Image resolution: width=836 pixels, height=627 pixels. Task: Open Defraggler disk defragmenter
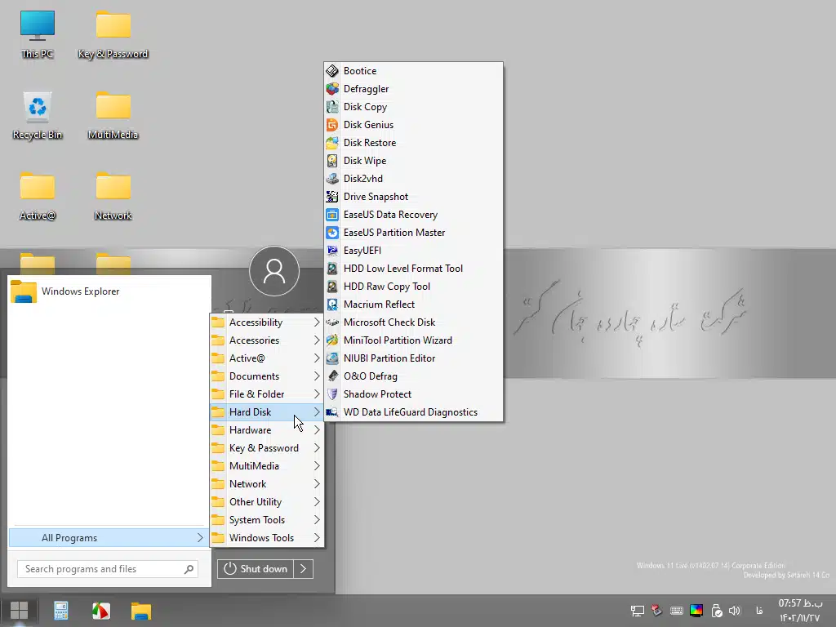click(x=365, y=89)
